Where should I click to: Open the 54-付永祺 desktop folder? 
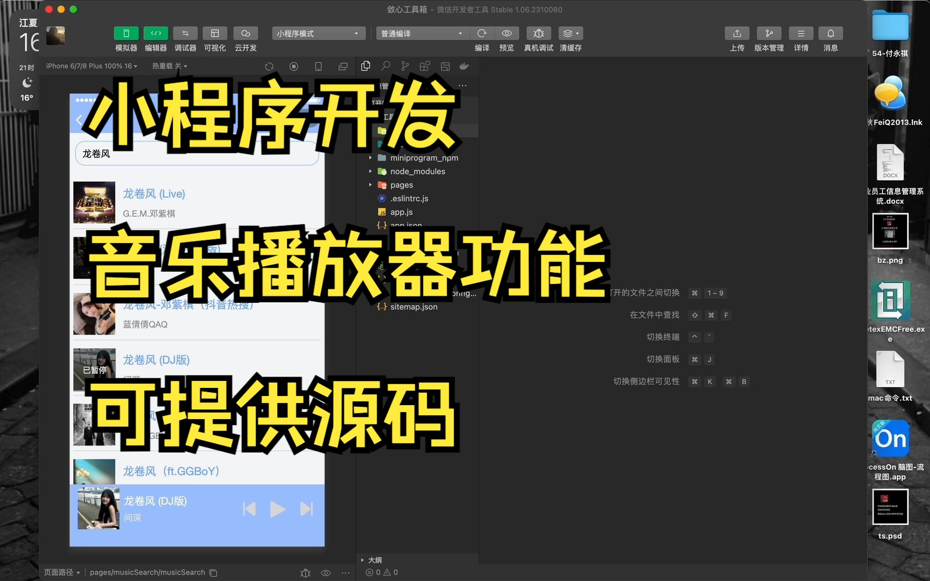pos(890,33)
